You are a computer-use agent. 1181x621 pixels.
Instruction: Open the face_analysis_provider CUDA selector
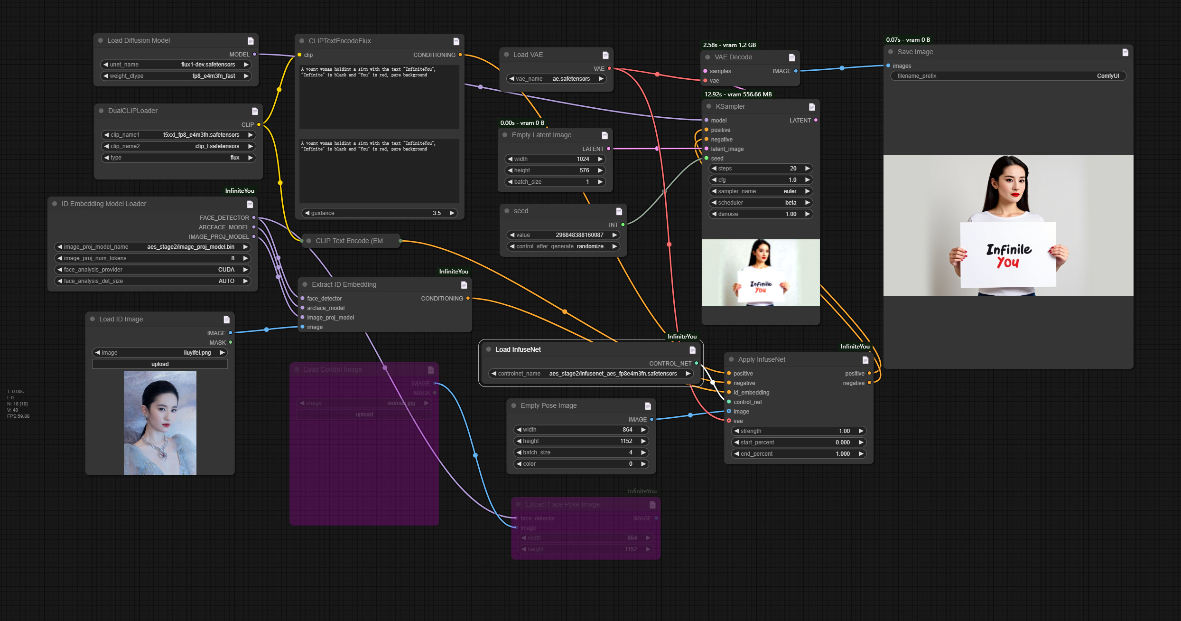click(153, 270)
